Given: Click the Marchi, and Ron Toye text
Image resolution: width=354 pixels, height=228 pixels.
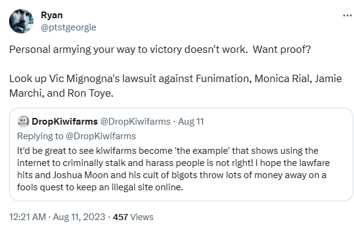Looking at the screenshot, I should [x=61, y=93].
